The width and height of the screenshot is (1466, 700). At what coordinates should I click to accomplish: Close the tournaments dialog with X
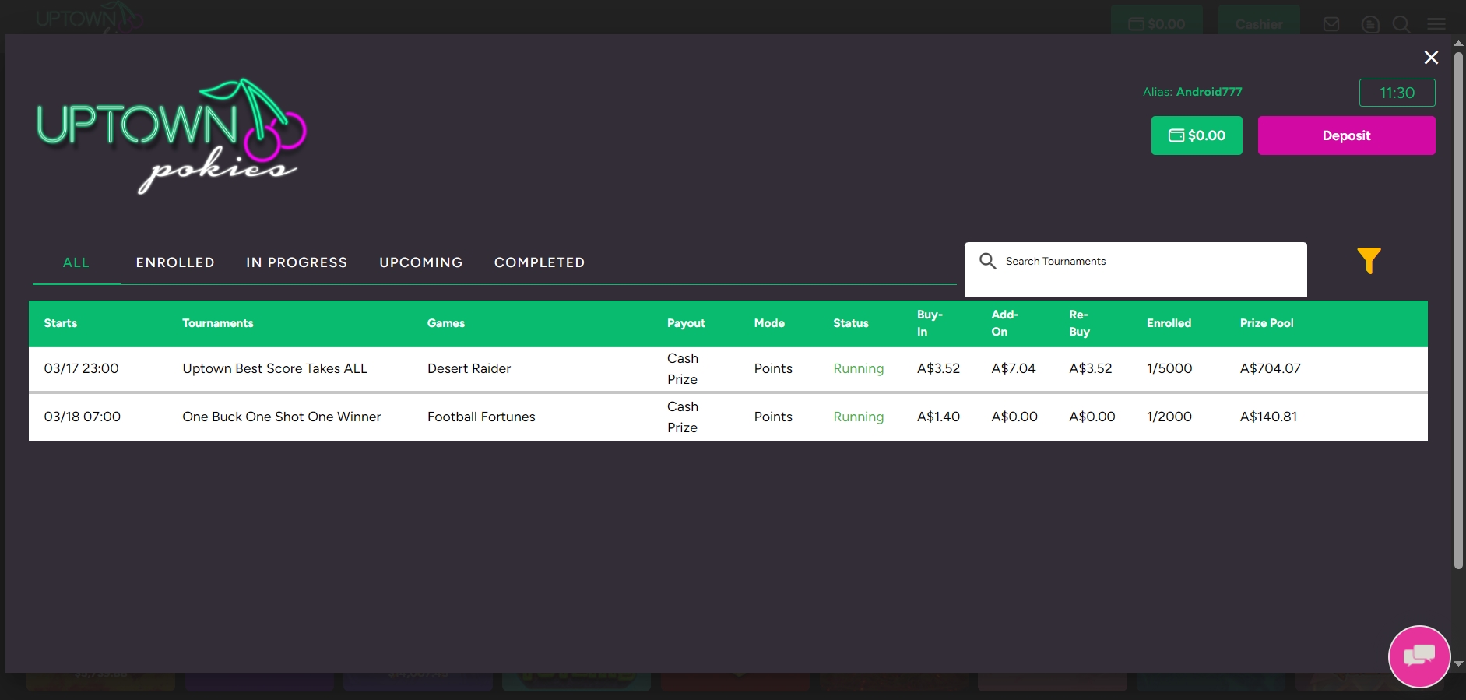(x=1430, y=58)
